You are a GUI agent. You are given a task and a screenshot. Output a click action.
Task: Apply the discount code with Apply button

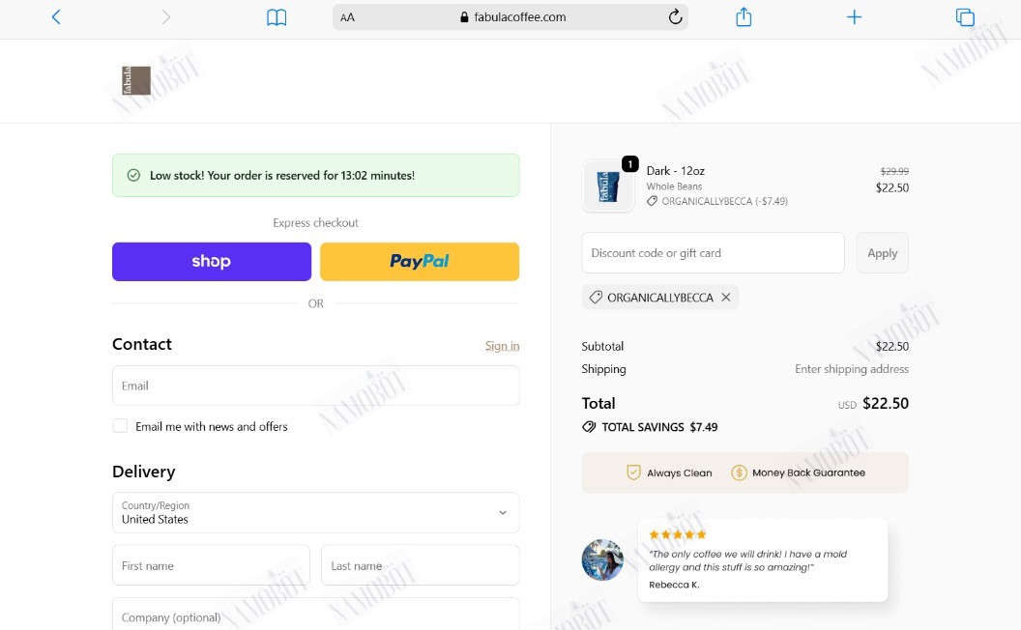(883, 253)
